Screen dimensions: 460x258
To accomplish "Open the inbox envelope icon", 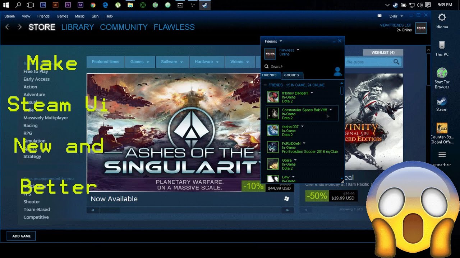I will (379, 16).
